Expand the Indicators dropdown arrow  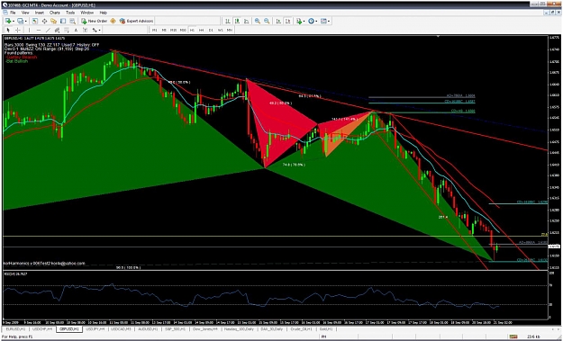pos(304,22)
